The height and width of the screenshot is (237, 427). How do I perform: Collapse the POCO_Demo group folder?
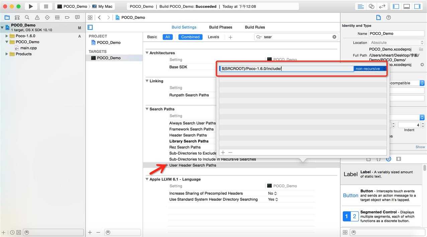tap(7, 42)
